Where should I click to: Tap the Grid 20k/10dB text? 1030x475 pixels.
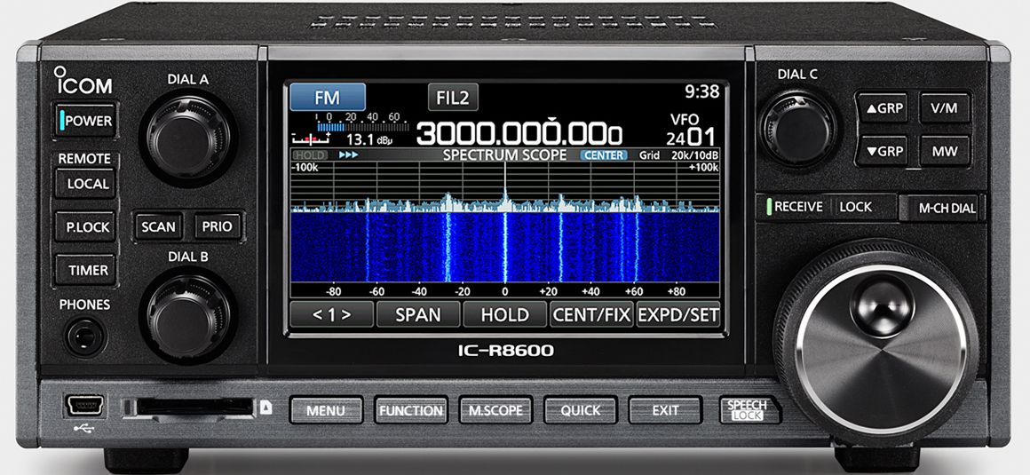[x=677, y=155]
